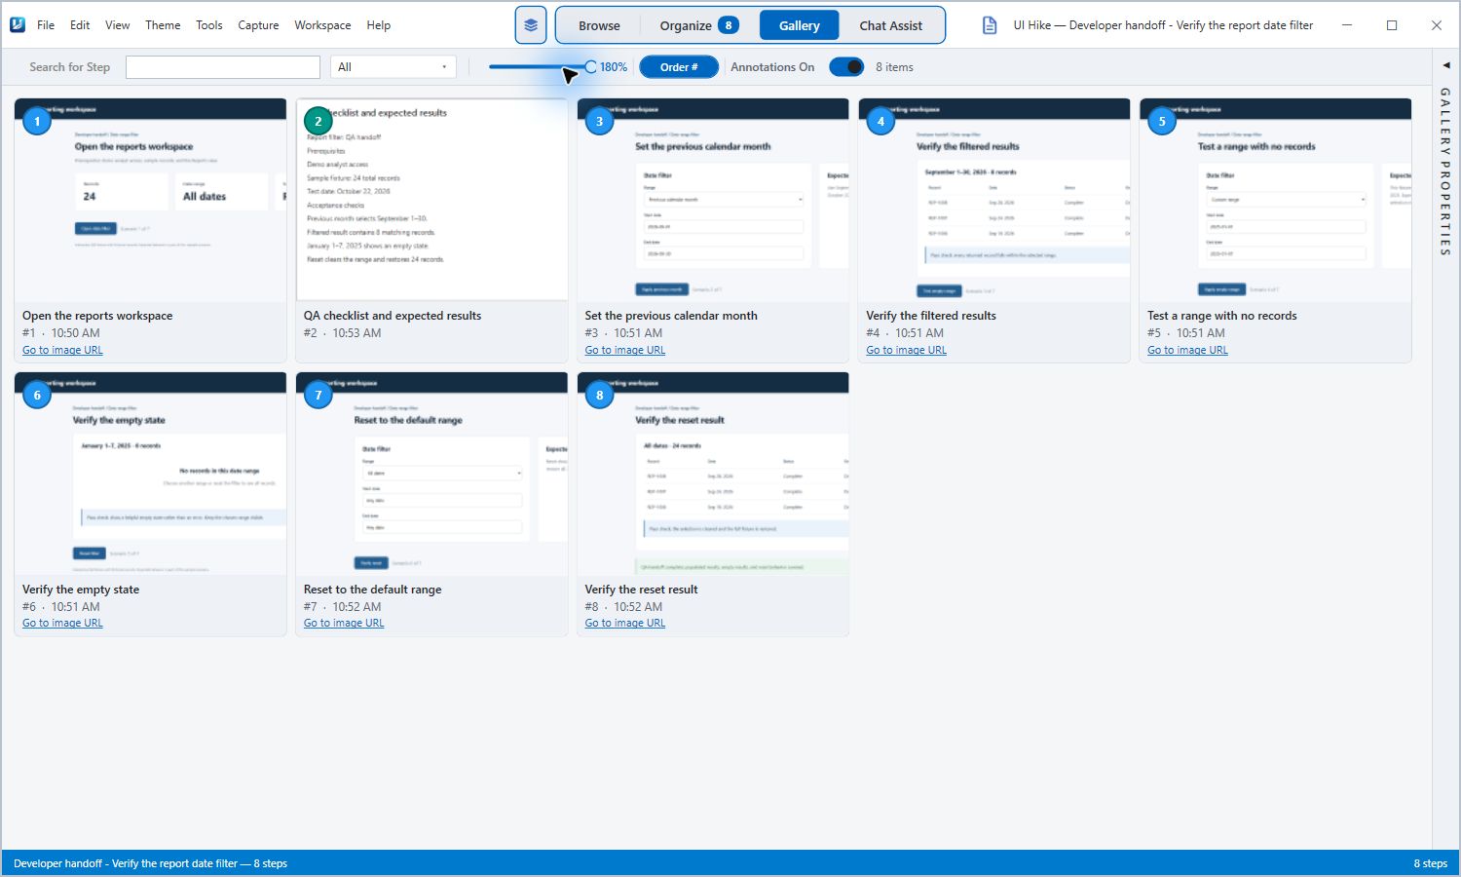
Task: Click the 'QA checklist and expected results' caption
Action: [393, 316]
